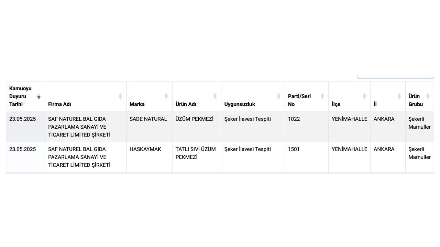440x247 pixels.
Task: Click Şeker İlavesi Tespiti in second row
Action: click(247, 149)
